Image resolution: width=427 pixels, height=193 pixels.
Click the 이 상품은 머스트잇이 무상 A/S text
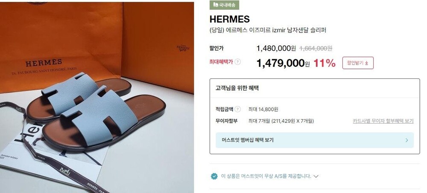tap(266, 176)
